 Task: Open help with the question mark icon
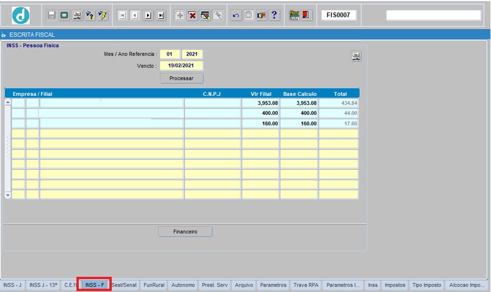point(274,16)
